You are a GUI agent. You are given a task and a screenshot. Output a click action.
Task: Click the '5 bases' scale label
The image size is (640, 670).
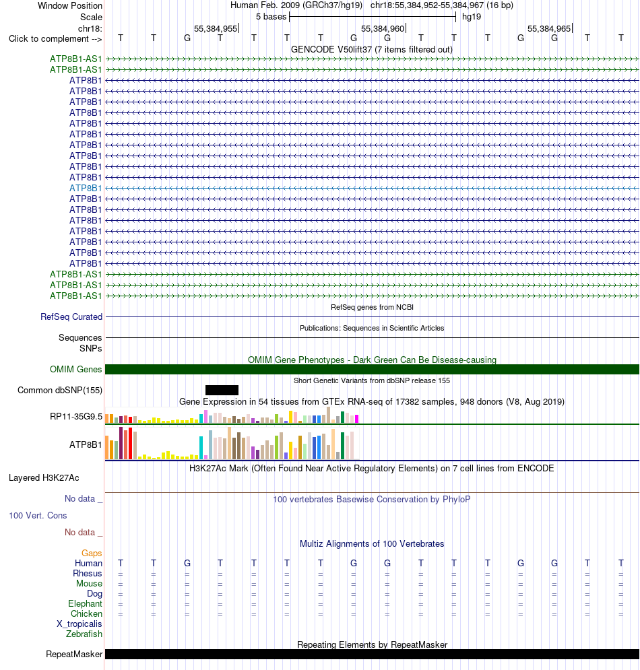coord(271,17)
